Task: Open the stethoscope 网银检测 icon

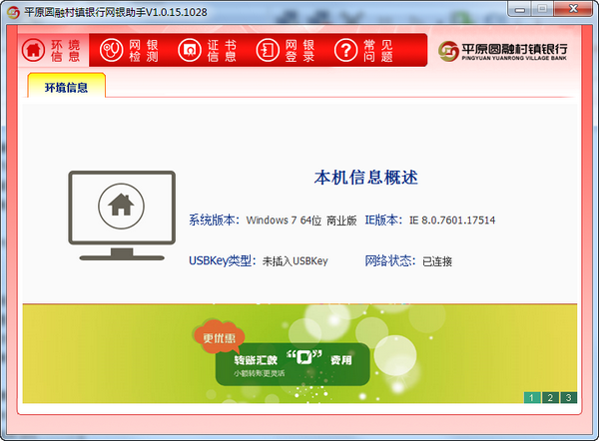Action: 111,50
